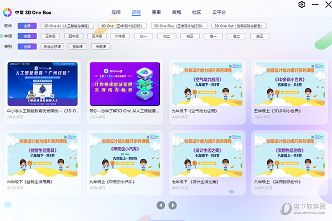
Task: Filter courses by 初二
Action: pos(167,36)
